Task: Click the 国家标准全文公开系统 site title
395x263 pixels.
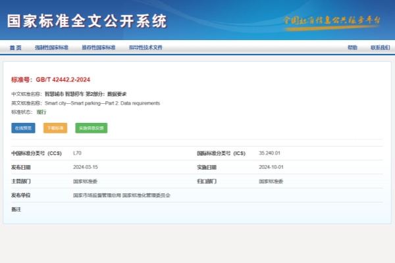Action: click(x=87, y=20)
